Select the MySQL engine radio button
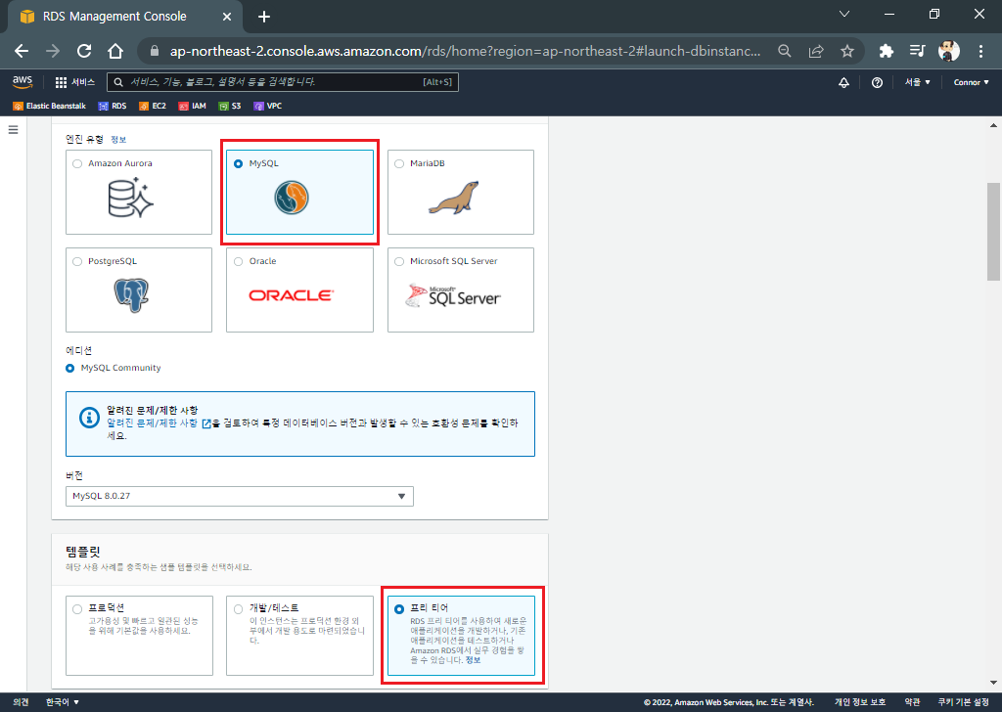The height and width of the screenshot is (712, 1002). coord(239,164)
